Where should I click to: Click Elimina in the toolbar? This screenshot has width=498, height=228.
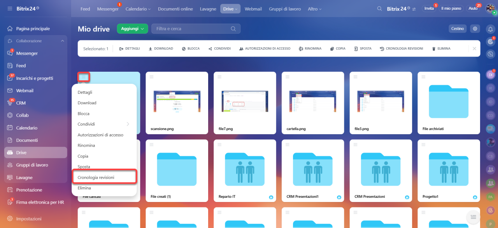441,48
